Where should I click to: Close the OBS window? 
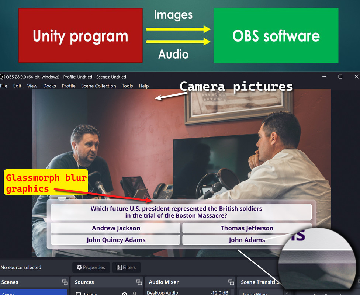(356, 76)
